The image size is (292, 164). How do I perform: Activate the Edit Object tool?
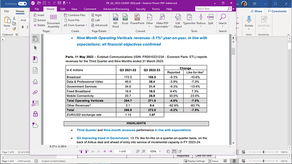178,21
